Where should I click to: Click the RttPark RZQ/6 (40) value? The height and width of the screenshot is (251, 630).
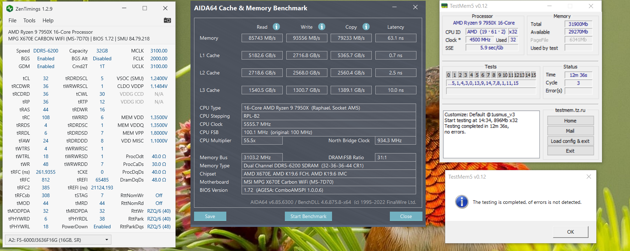tap(159, 219)
